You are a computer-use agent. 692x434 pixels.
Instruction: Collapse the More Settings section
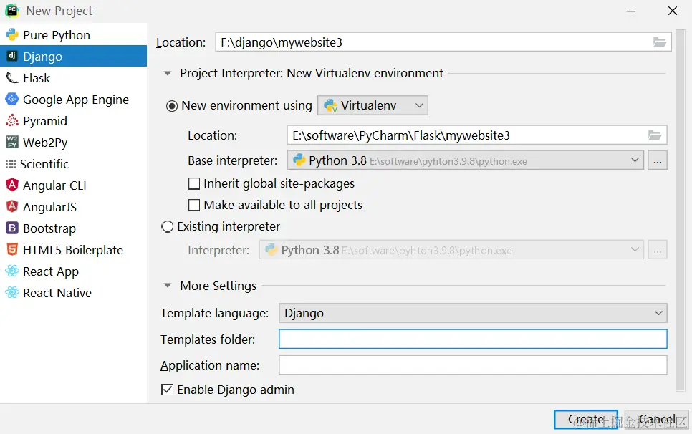168,286
